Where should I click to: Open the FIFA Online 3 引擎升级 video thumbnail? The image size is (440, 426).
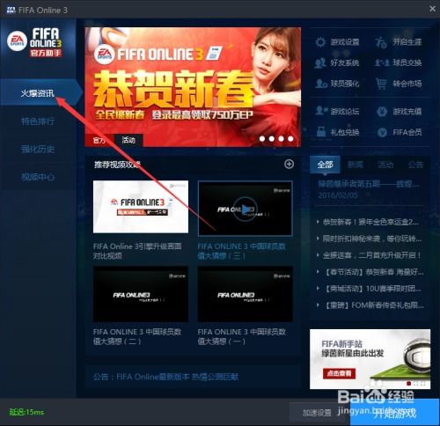click(141, 207)
